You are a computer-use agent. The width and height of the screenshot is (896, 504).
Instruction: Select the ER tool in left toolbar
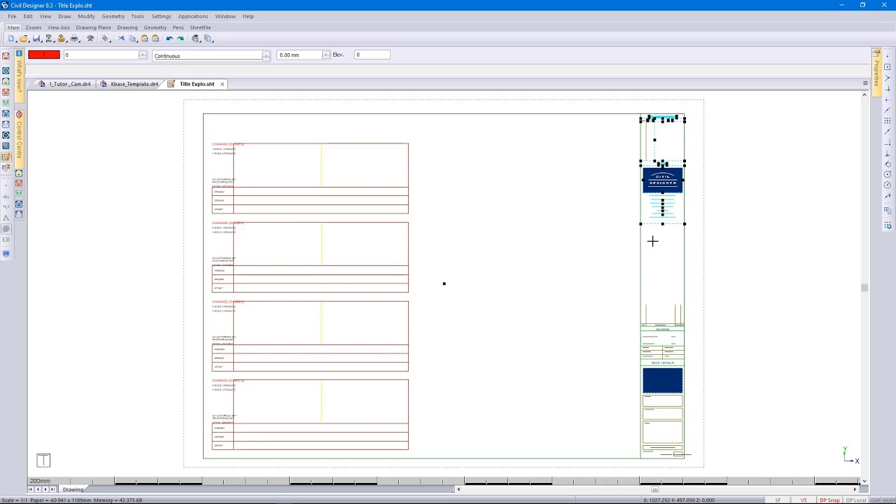(x=6, y=239)
